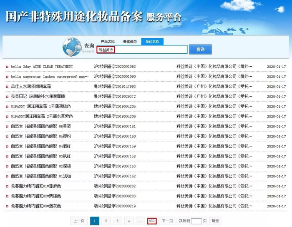Image resolution: width=292 pixels, height=227 pixels.
Task: Click bullet icon beside 自然堂 05樱粉
Action: click(7, 137)
